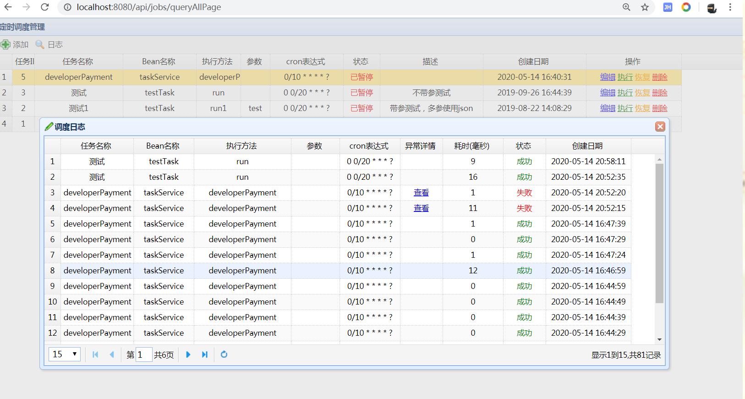745x399 pixels.
Task: Click the browser address bar URL
Action: tap(148, 7)
